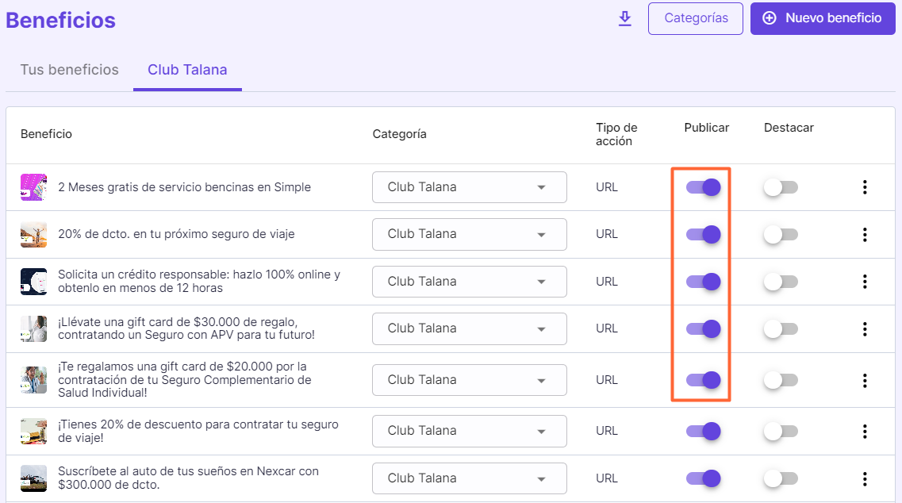This screenshot has width=902, height=503.
Task: Turn off Publicar for Simple bencinas benefit
Action: click(x=703, y=187)
